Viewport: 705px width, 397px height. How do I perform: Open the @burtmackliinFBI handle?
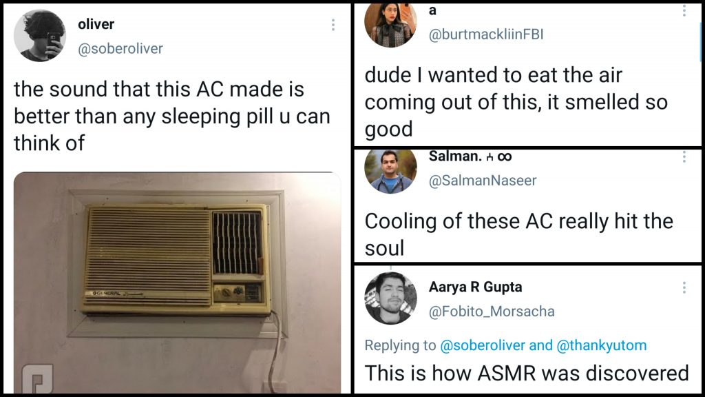click(486, 34)
